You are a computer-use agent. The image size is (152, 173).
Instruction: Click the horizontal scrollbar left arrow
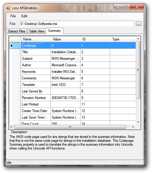click(11, 127)
